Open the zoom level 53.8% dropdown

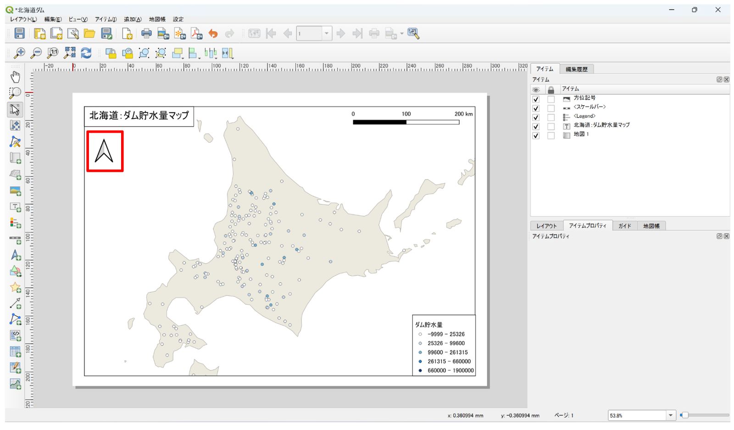coord(671,415)
